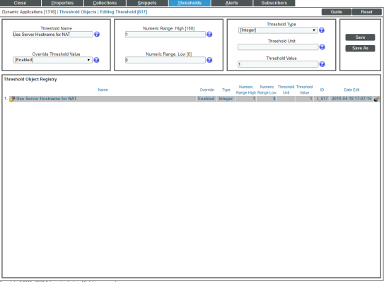Click the Save As button

click(360, 49)
